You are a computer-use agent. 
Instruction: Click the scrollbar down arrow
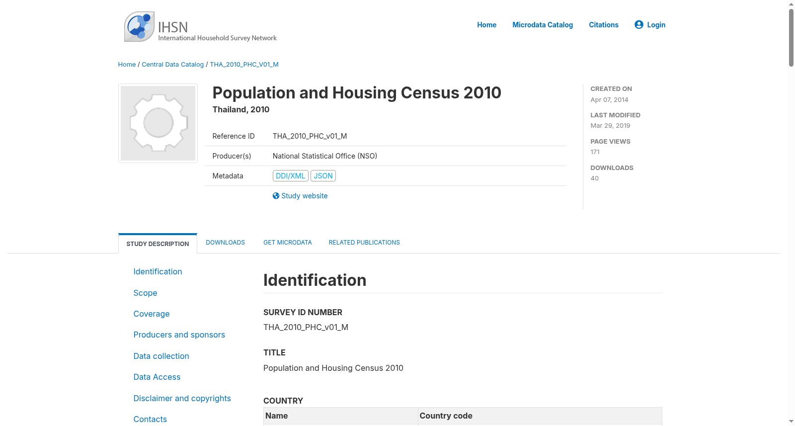click(791, 422)
